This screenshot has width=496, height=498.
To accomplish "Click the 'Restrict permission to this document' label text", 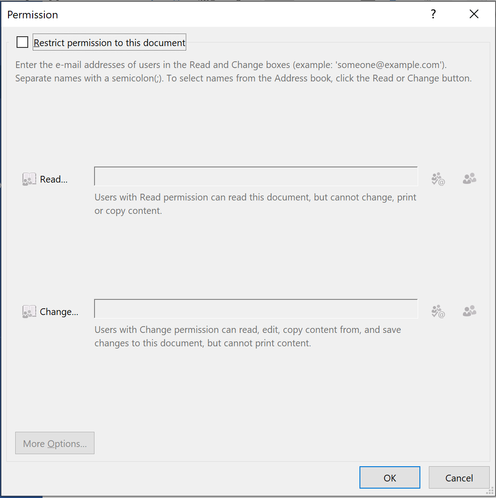I will (x=109, y=43).
